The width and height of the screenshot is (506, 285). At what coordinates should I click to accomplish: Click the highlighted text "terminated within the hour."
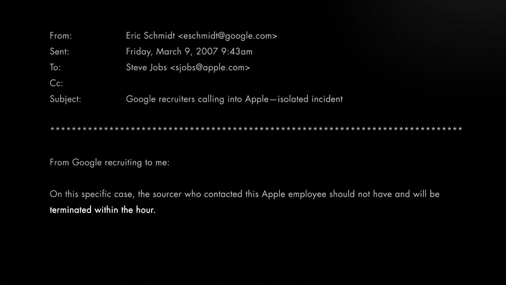[x=103, y=210]
